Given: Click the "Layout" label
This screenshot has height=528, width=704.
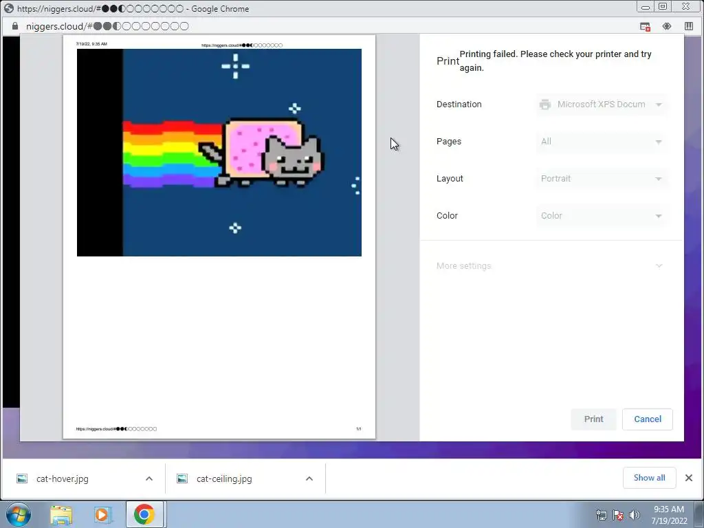Looking at the screenshot, I should [x=450, y=179].
